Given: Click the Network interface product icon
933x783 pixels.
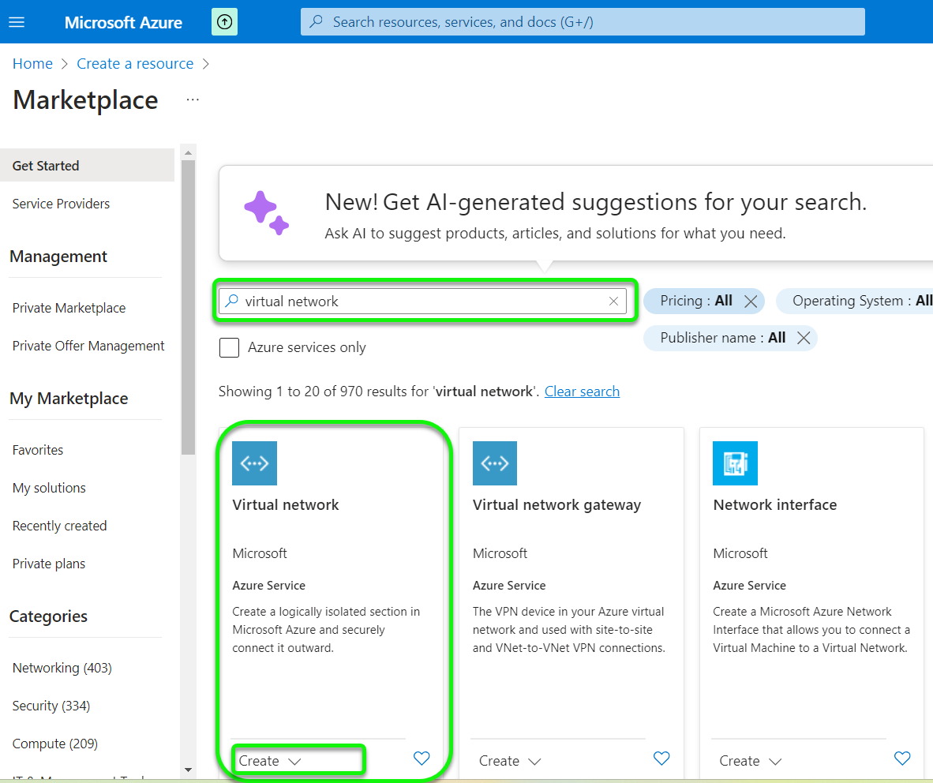Looking at the screenshot, I should click(x=735, y=463).
